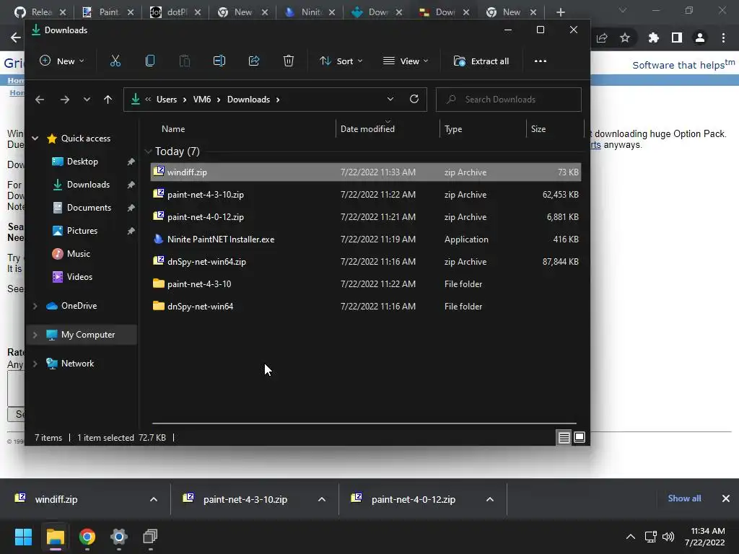
Task: Select Music in the navigation pane
Action: tap(78, 254)
